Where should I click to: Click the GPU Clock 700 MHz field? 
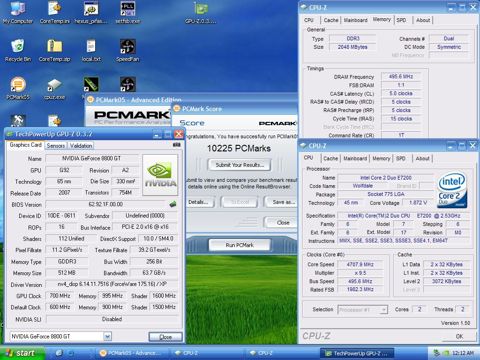pos(60,296)
